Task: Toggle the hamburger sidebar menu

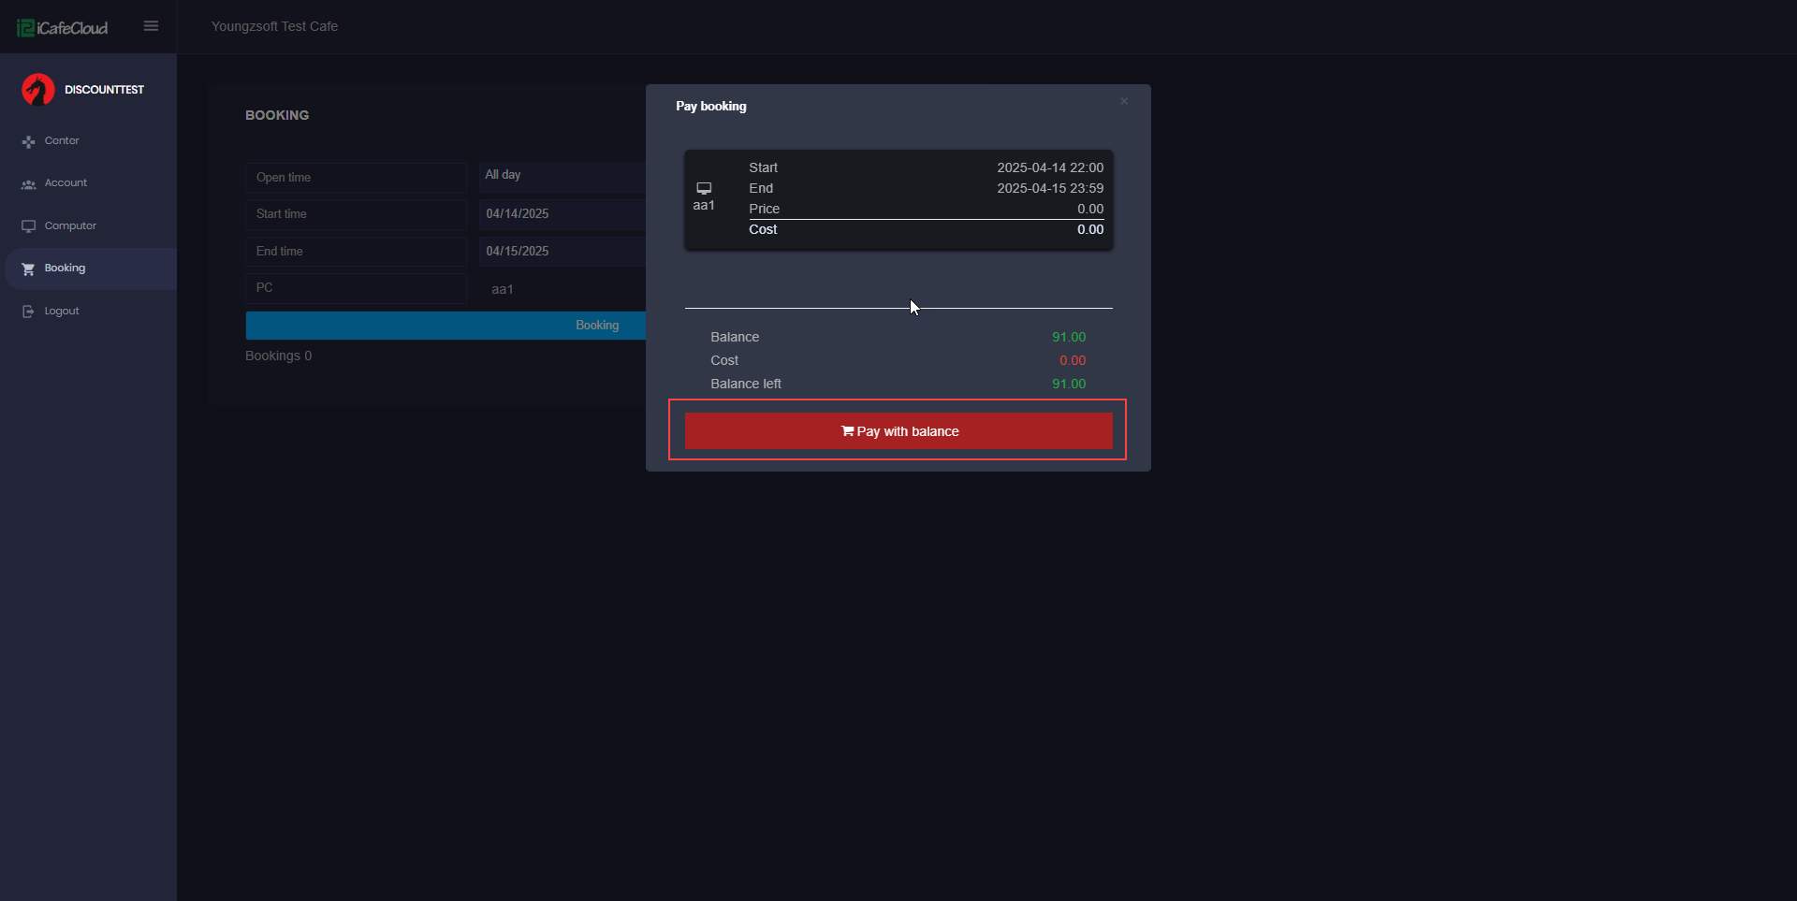Action: point(151,26)
